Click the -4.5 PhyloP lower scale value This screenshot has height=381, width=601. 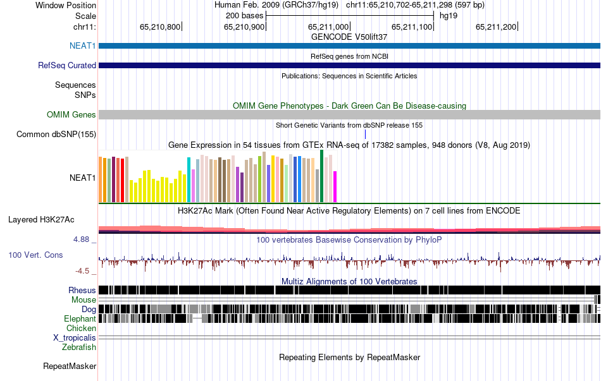coord(82,271)
